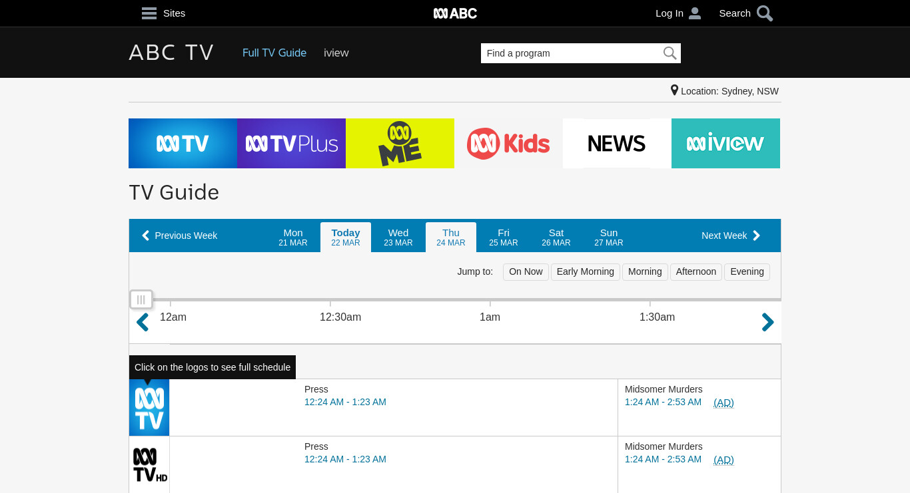
Task: Select the Mon 21 MAR tab
Action: pyautogui.click(x=293, y=237)
